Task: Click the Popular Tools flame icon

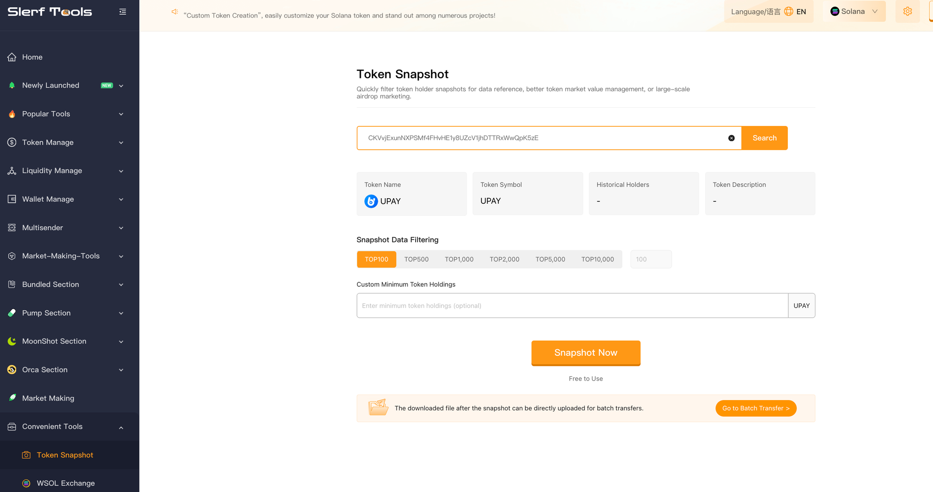Action: [x=12, y=114]
